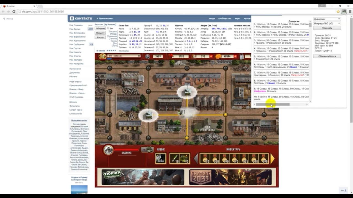353x198 pixels.
Task: Click the player unit marker at map center
Action: 181,112
